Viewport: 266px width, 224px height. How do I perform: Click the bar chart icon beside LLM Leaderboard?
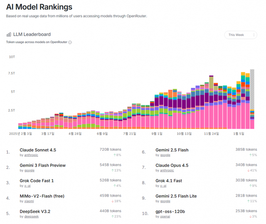tap(9, 34)
